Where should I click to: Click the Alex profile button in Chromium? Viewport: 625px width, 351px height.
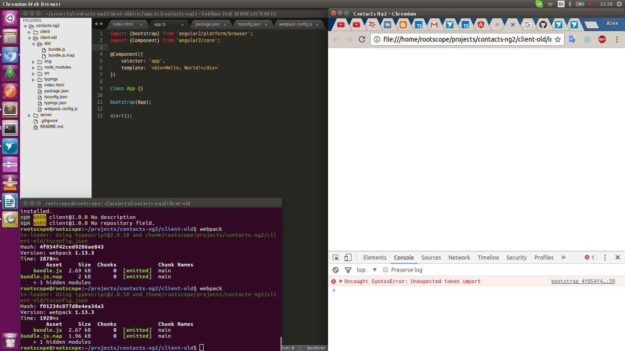(612, 23)
